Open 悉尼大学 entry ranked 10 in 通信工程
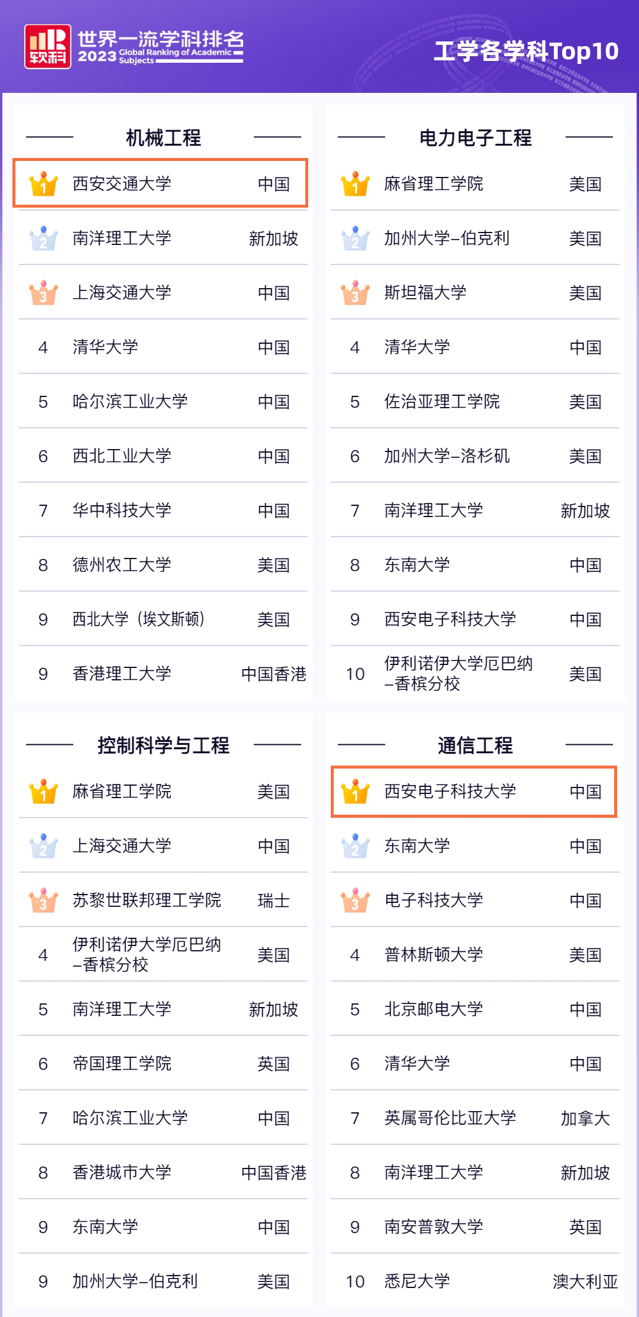The height and width of the screenshot is (1317, 639). 475,1281
